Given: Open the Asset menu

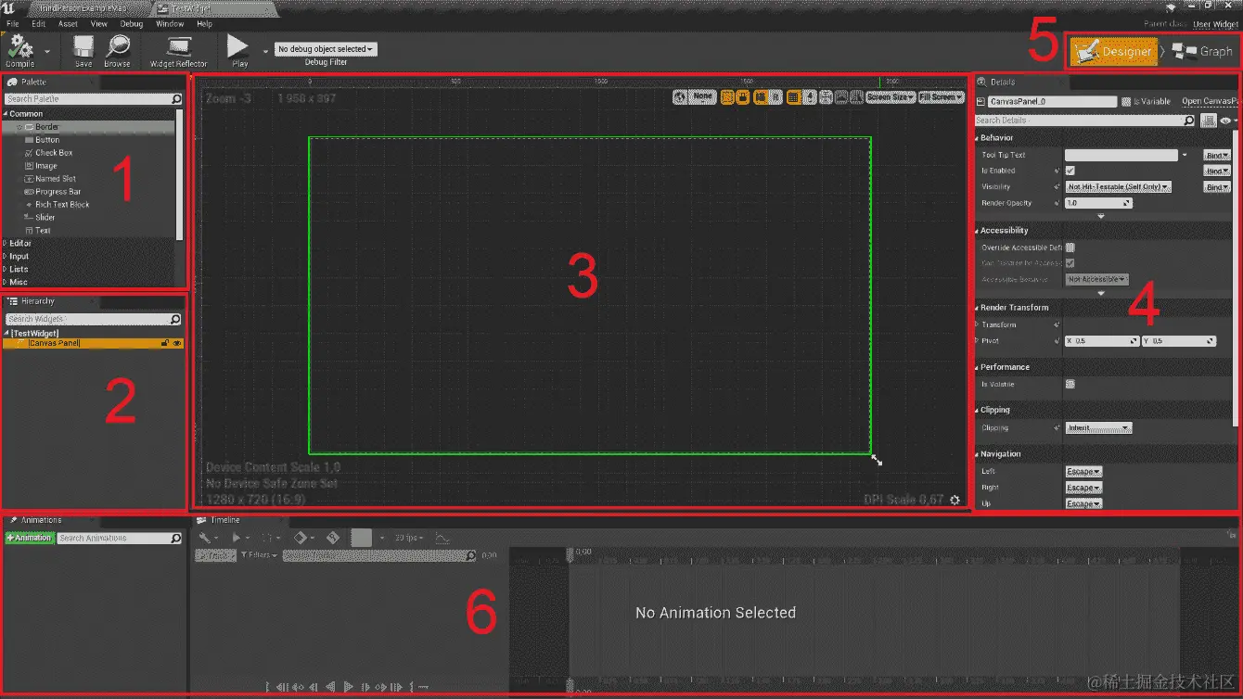Looking at the screenshot, I should click(x=68, y=24).
